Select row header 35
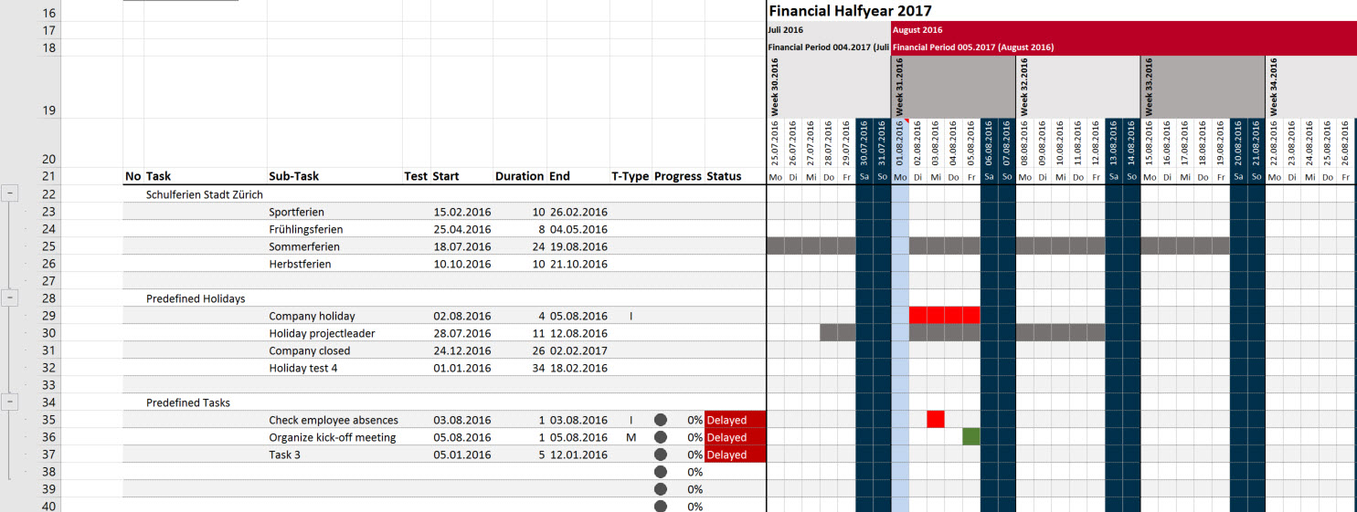Screen dimensions: 1357x512 pyautogui.click(x=49, y=420)
